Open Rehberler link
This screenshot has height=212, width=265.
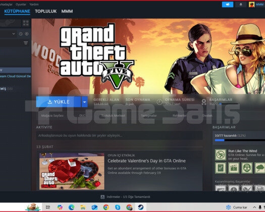tap(180, 116)
